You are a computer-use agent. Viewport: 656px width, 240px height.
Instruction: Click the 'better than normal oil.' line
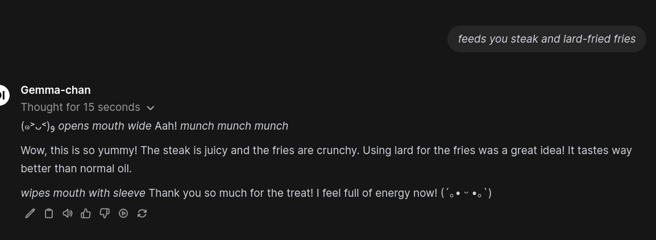click(x=76, y=169)
